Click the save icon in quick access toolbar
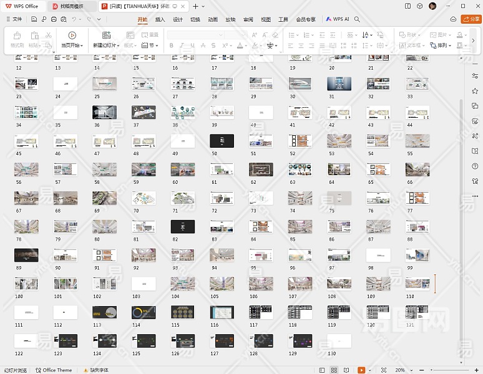Image resolution: width=483 pixels, height=374 pixels. [x=34, y=19]
